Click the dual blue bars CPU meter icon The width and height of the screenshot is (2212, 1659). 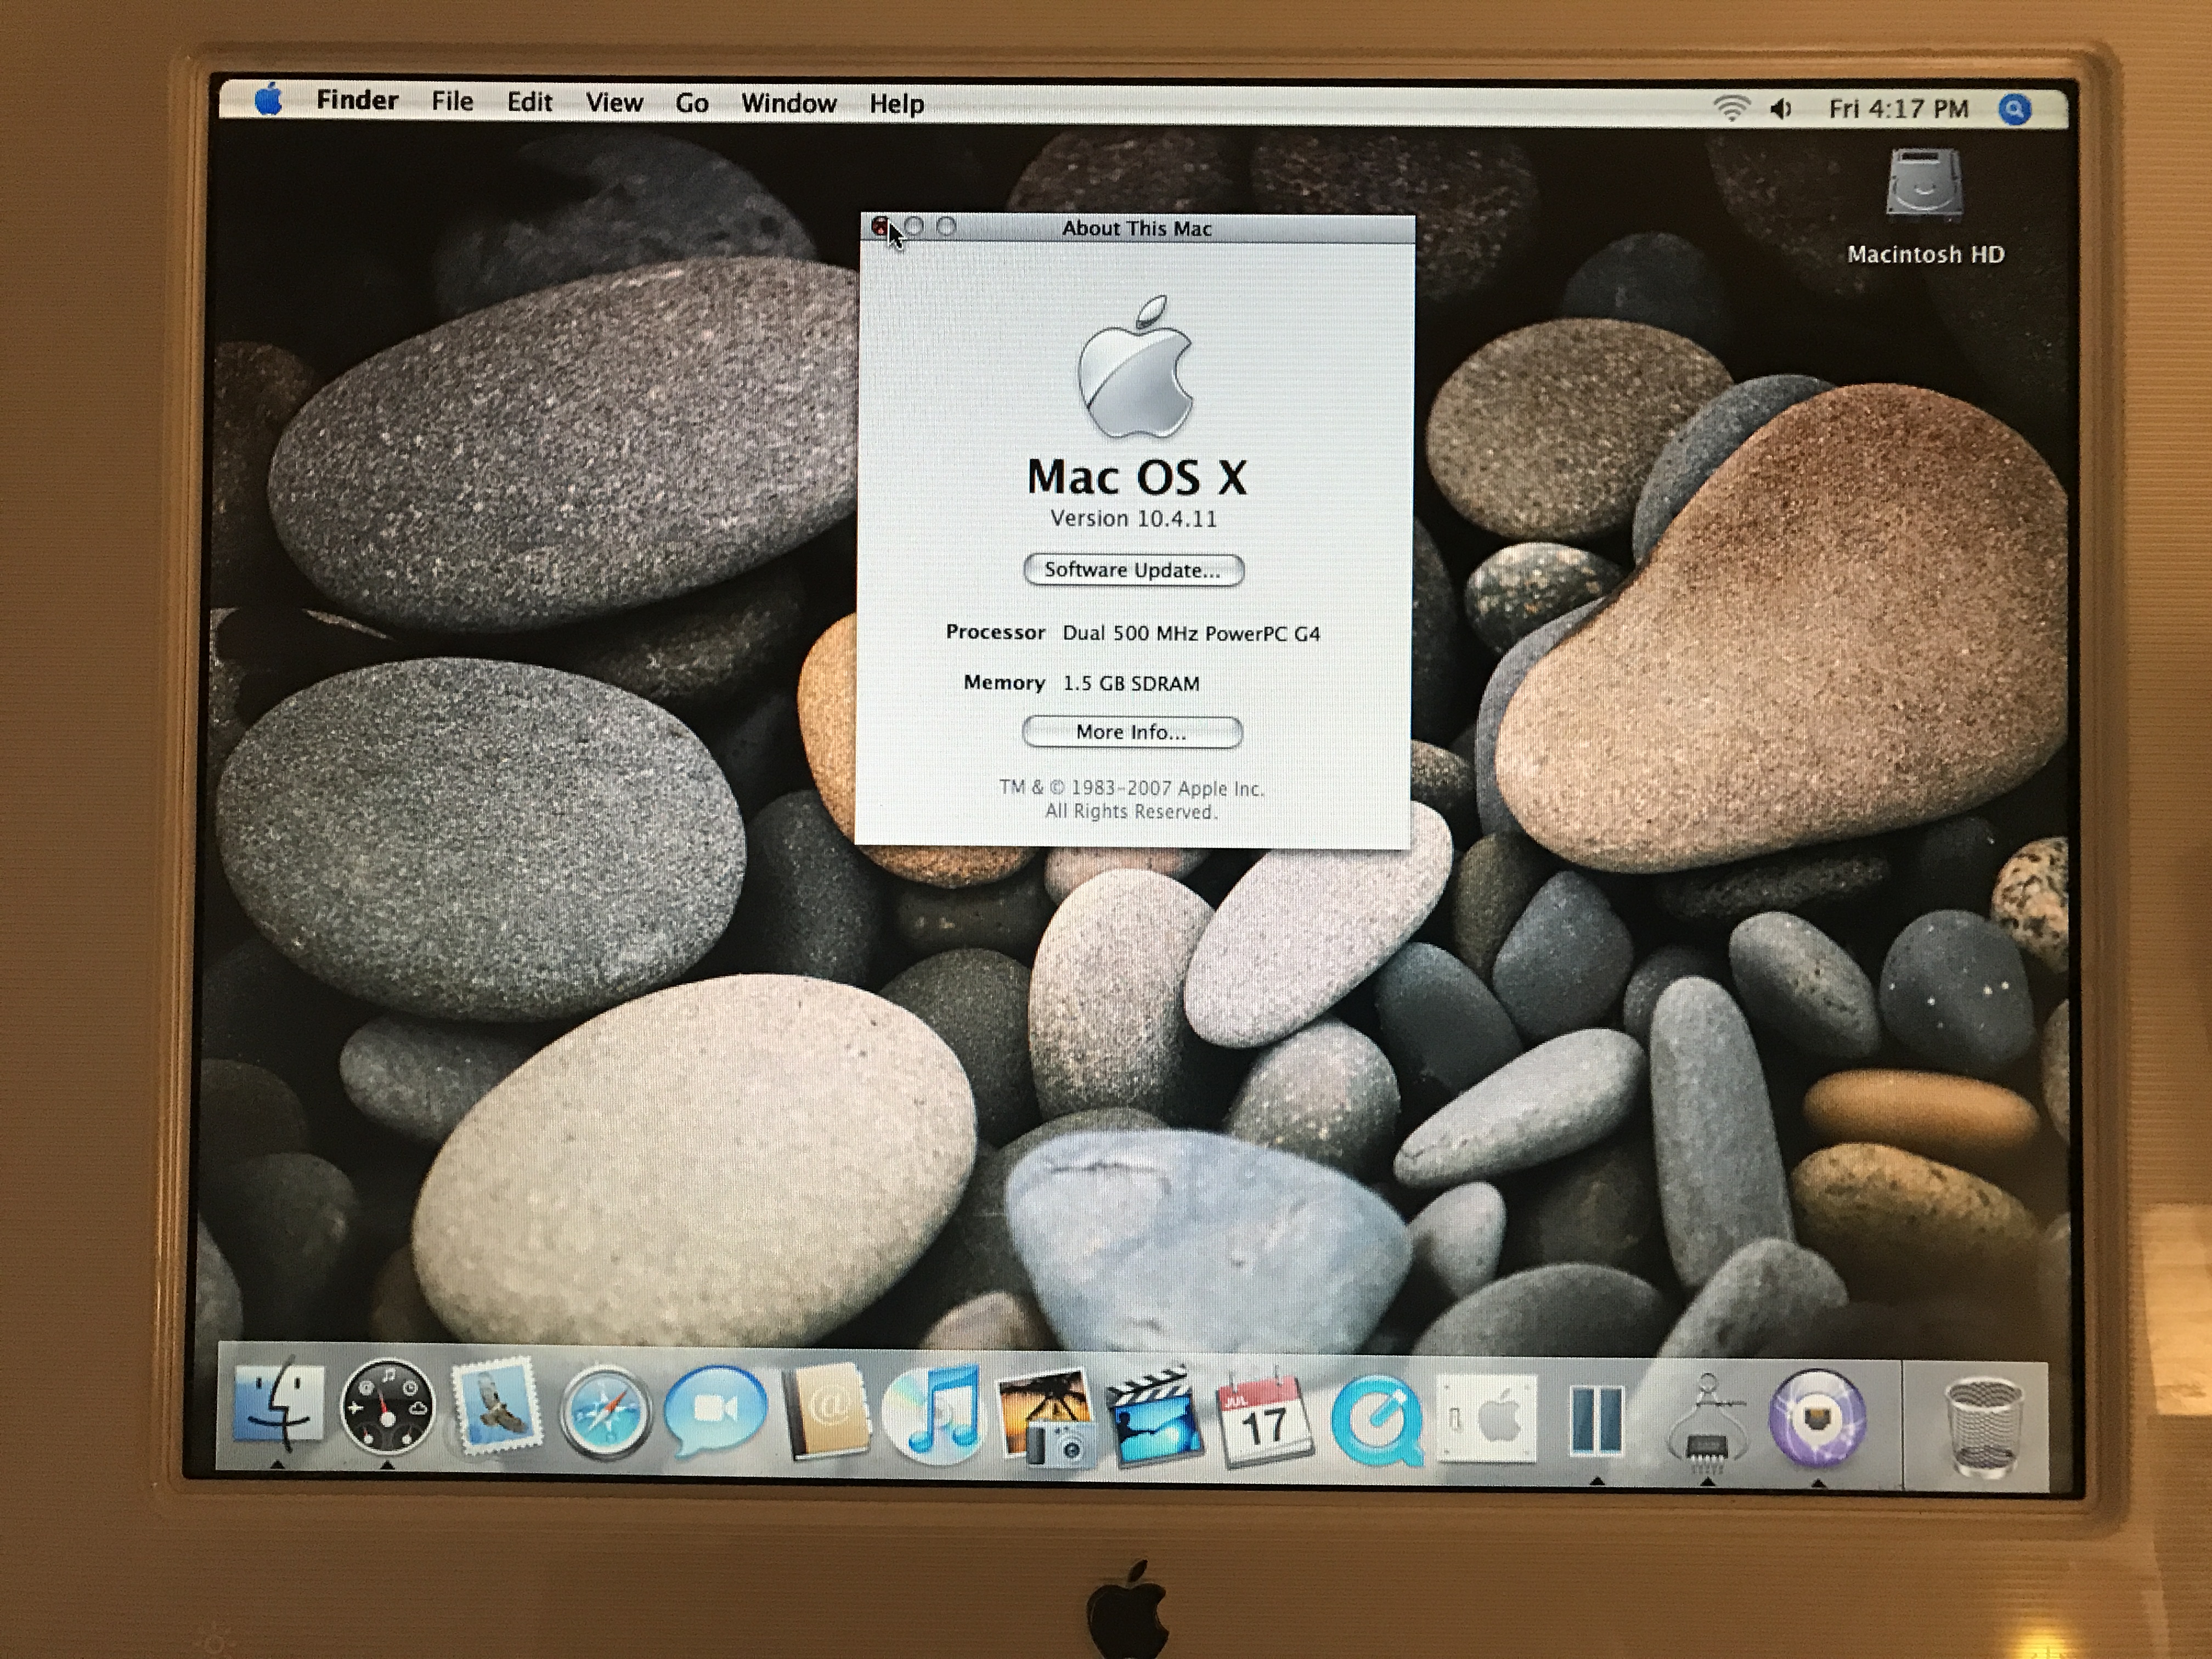(x=1597, y=1419)
